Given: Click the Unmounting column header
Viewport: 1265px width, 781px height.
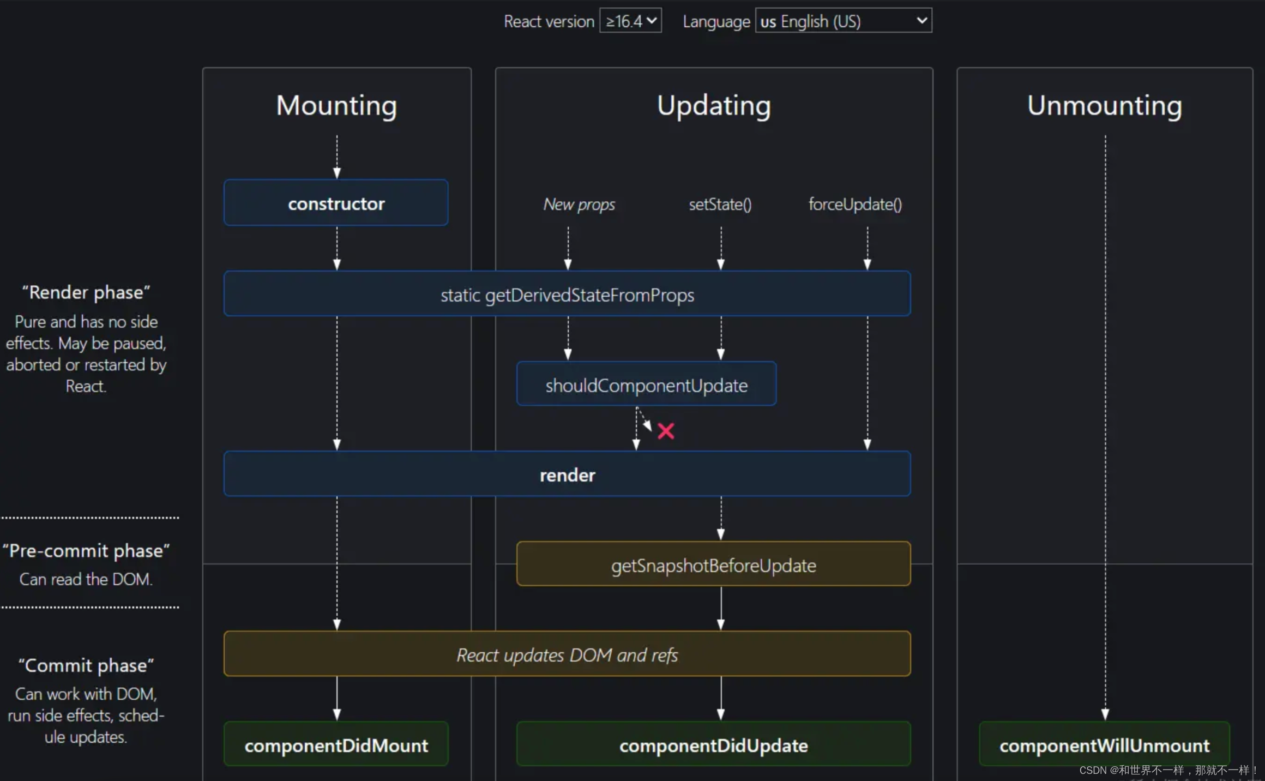Looking at the screenshot, I should [x=1104, y=106].
